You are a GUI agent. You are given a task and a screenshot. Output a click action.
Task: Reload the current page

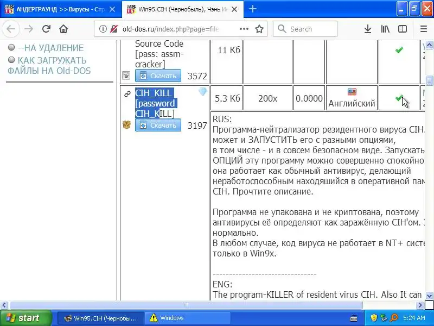point(46,29)
